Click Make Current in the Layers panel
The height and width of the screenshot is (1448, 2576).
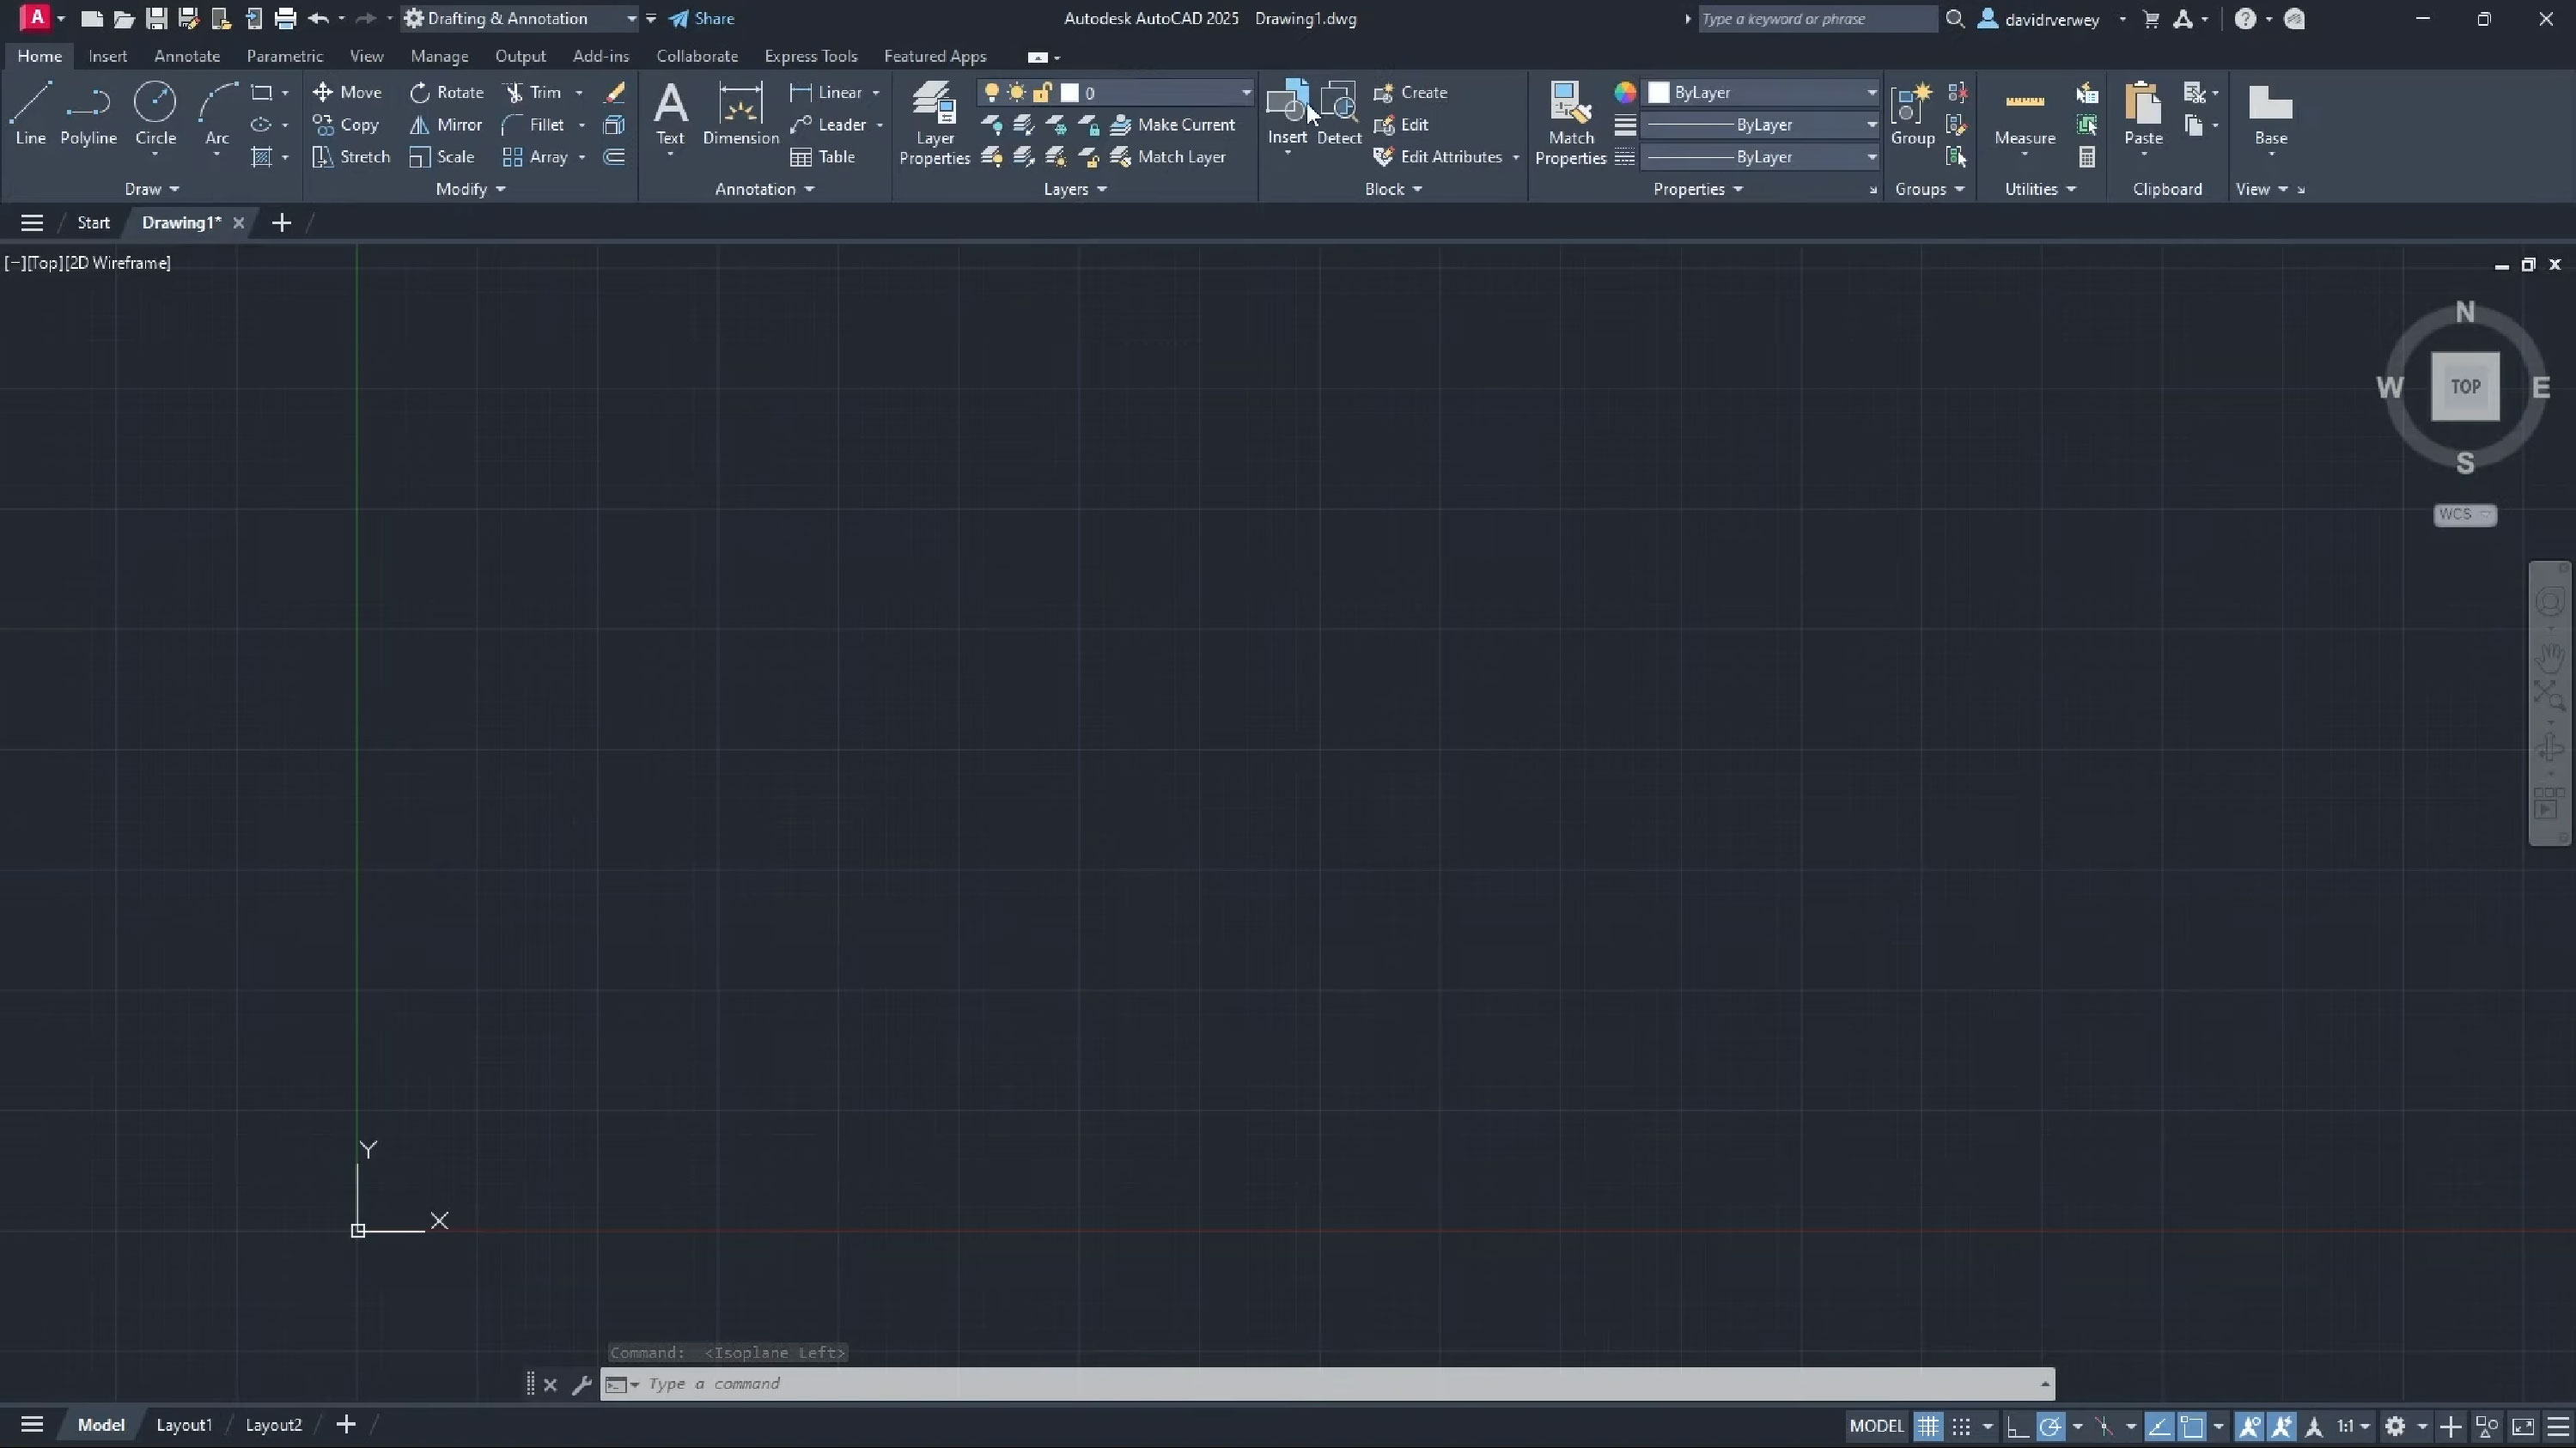point(1176,124)
